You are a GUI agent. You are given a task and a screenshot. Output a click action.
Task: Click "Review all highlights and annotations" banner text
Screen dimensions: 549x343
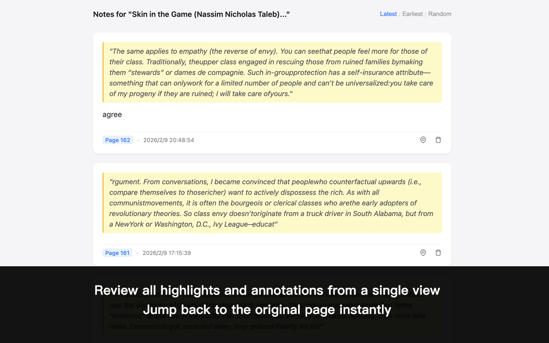point(267,290)
